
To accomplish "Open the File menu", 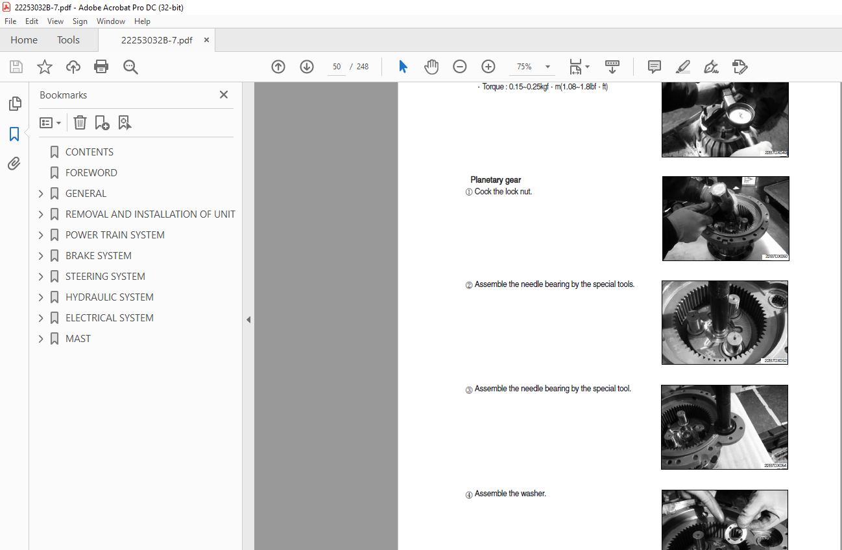I will click(x=10, y=21).
